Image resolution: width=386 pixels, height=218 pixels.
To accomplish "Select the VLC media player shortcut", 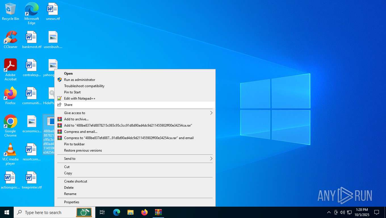I will tap(11, 154).
